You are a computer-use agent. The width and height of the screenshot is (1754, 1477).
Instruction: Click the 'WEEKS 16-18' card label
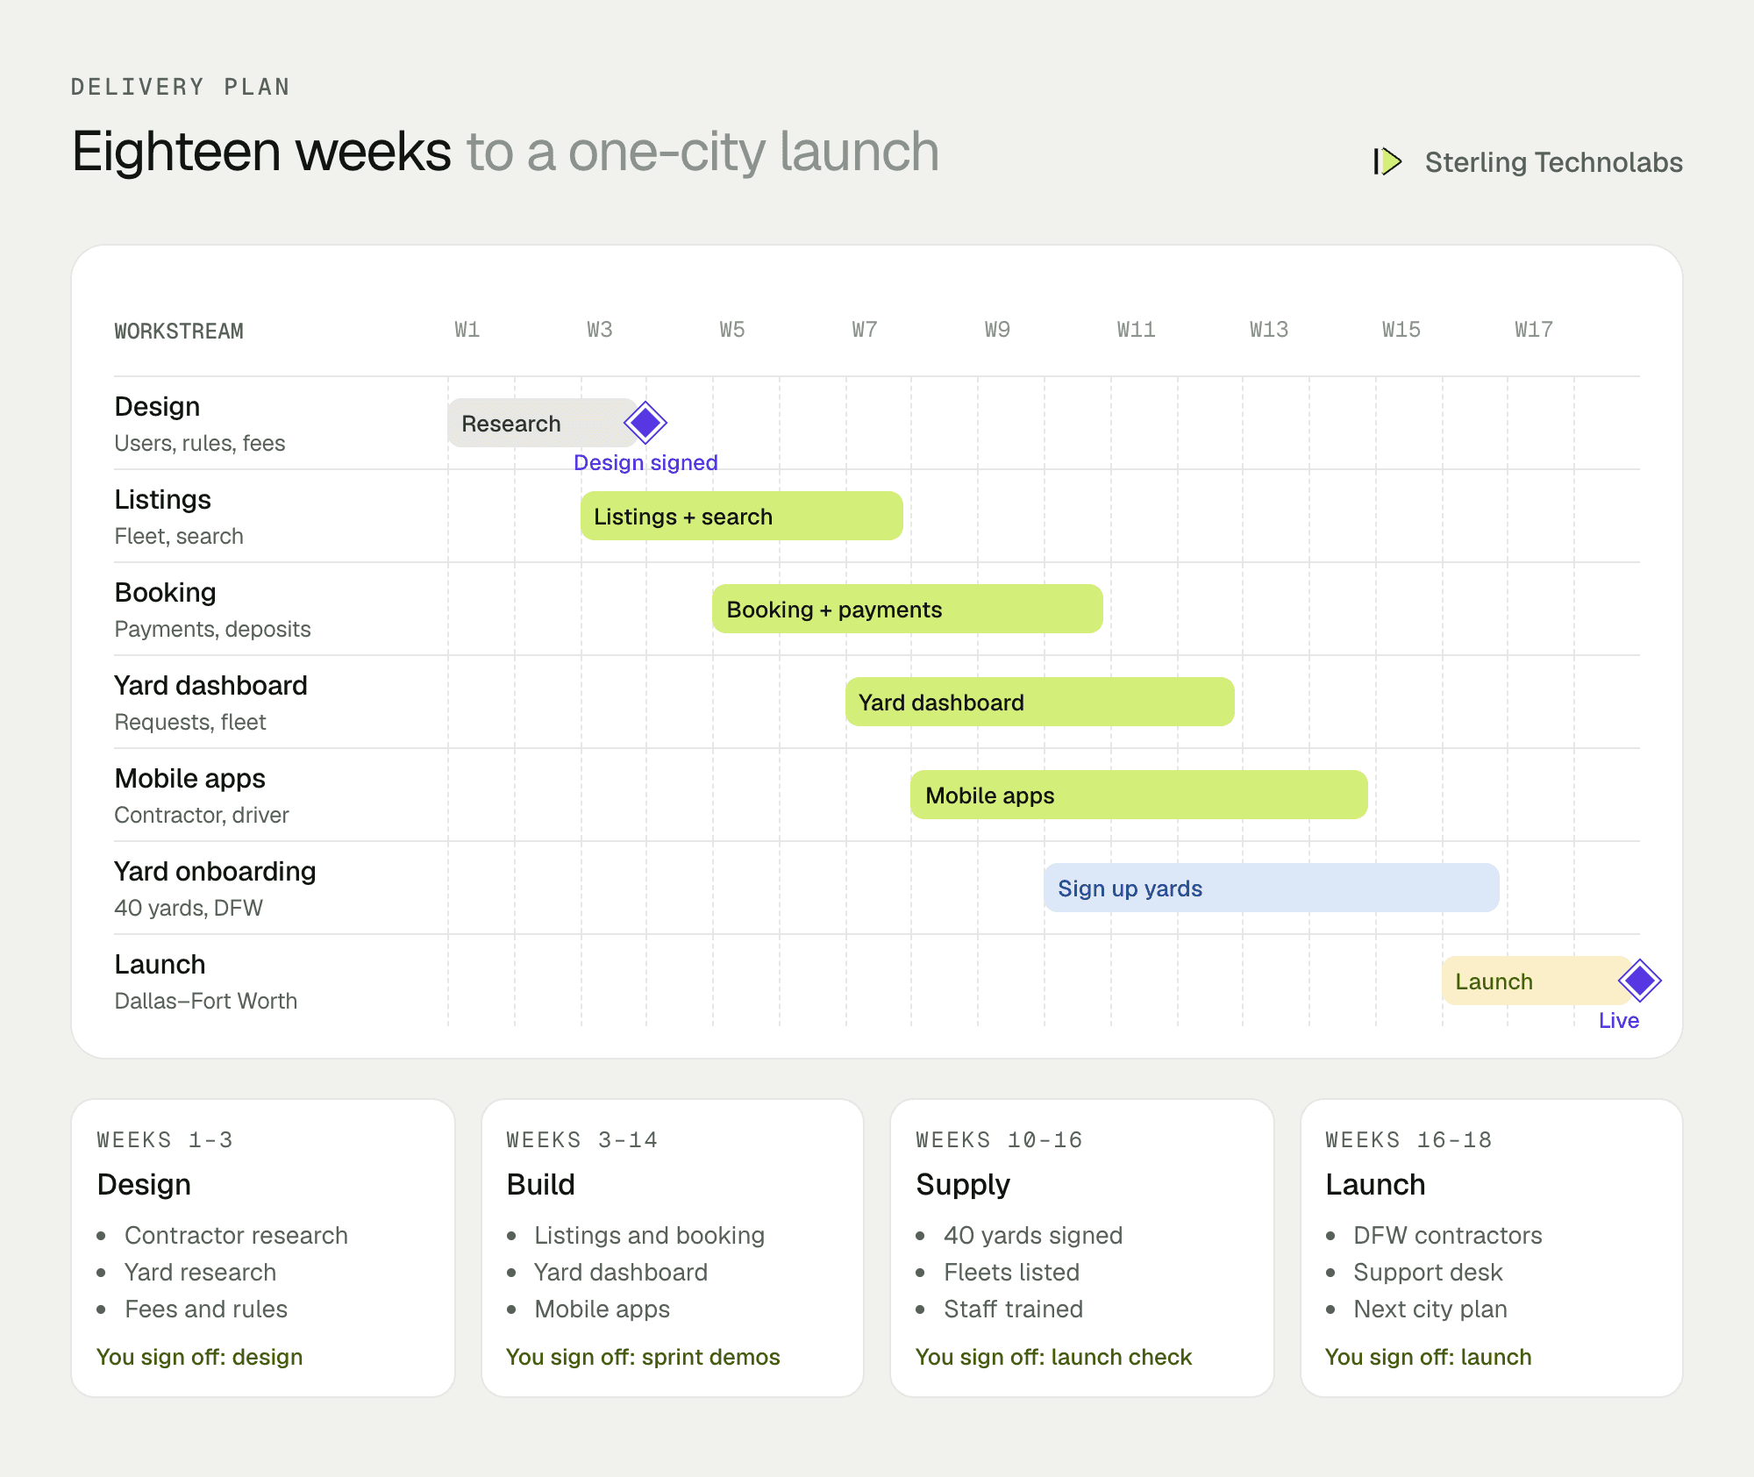[1409, 1139]
